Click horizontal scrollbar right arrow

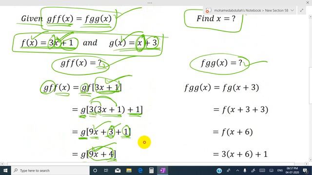pos(307,164)
